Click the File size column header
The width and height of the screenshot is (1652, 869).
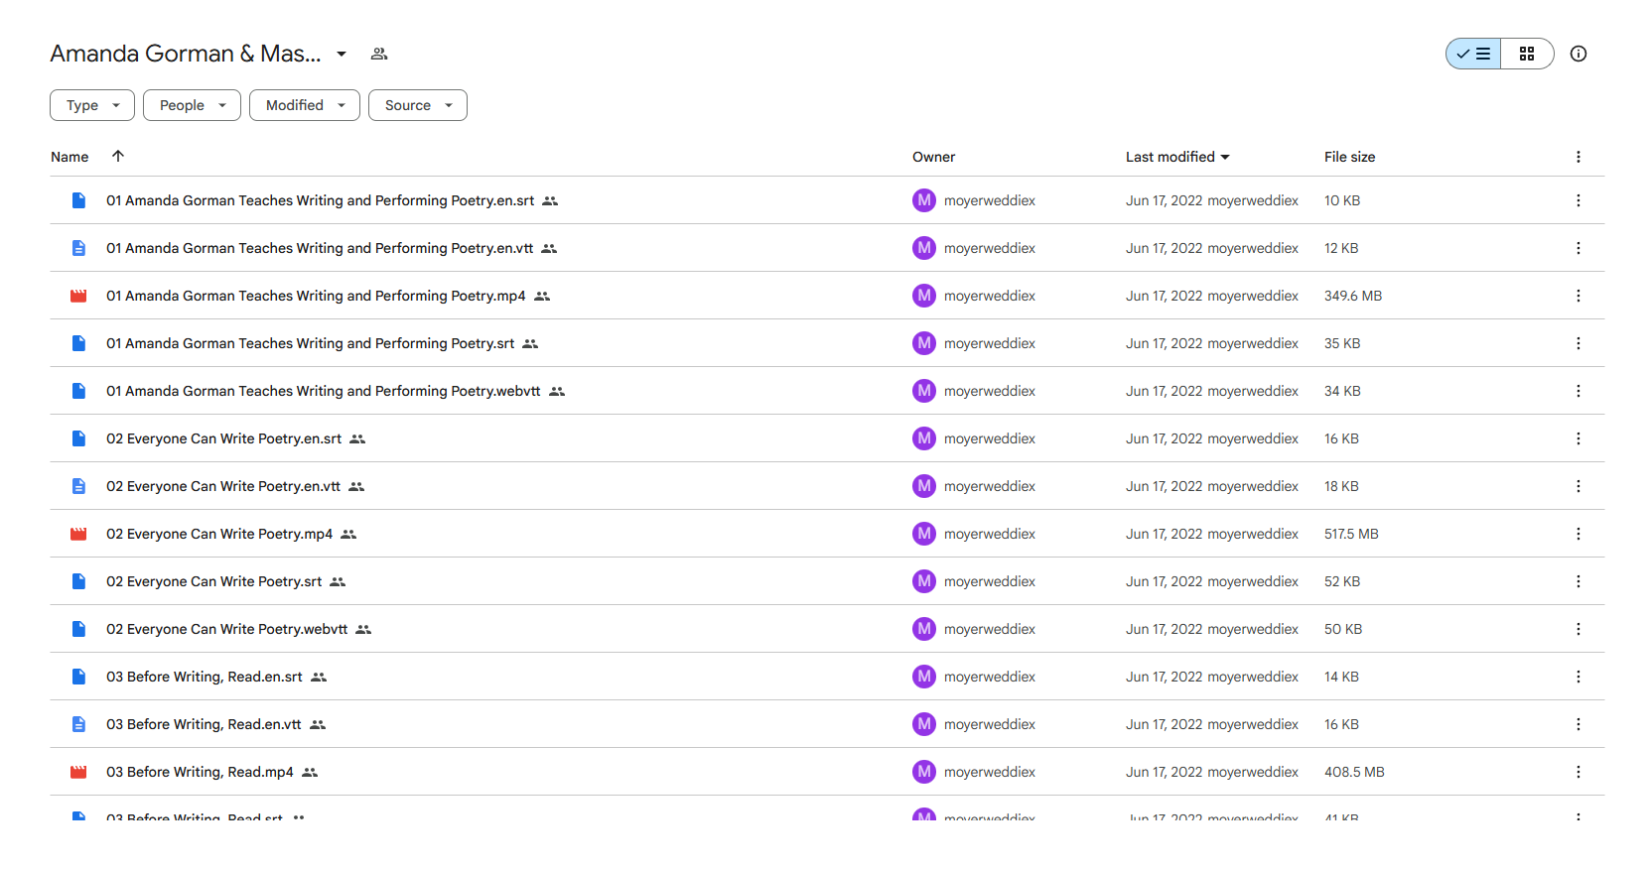click(1349, 157)
